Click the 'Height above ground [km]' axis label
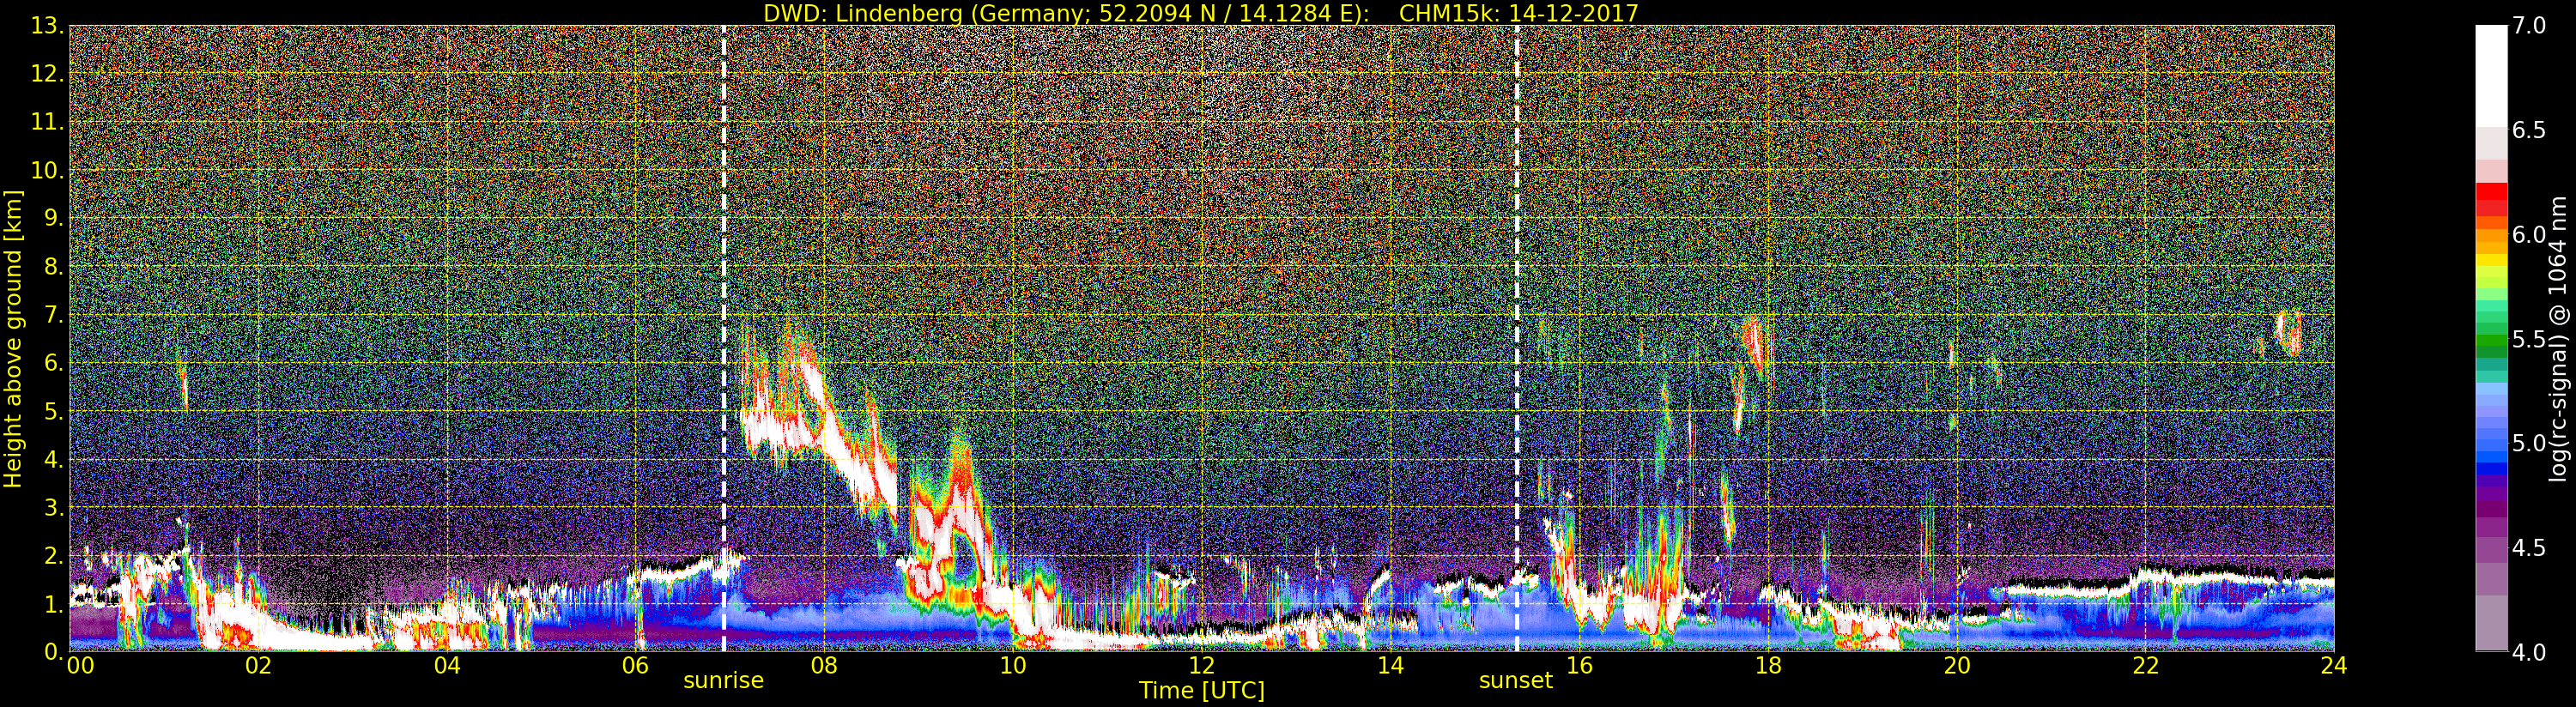The image size is (2576, 707). pyautogui.click(x=13, y=338)
